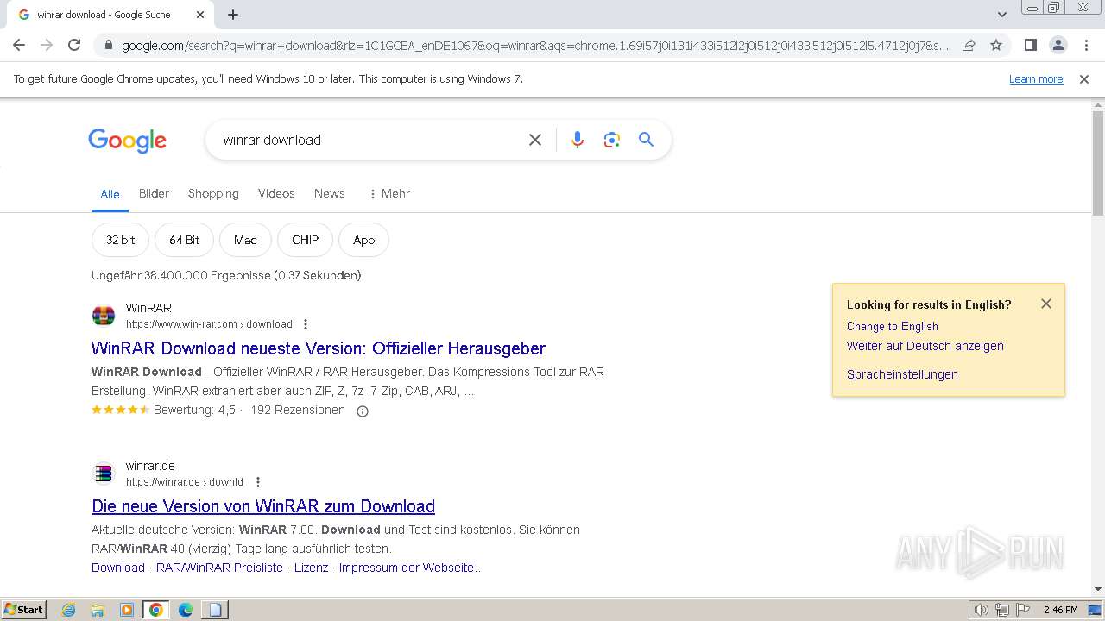Screen dimensions: 1105x621
Task: Open the Chrome profile menu
Action: point(1058,45)
